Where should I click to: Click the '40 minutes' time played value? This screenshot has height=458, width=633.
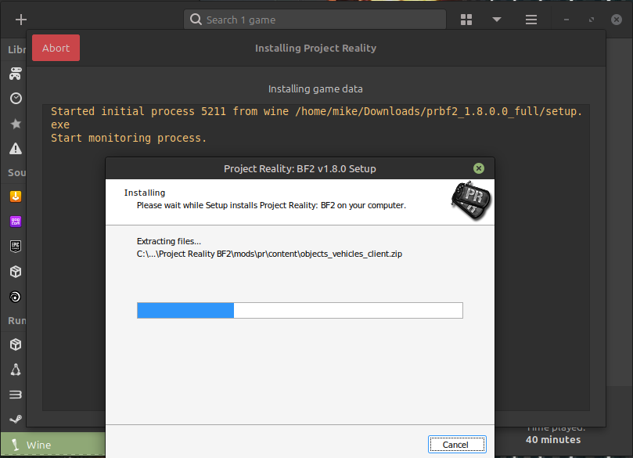click(553, 440)
